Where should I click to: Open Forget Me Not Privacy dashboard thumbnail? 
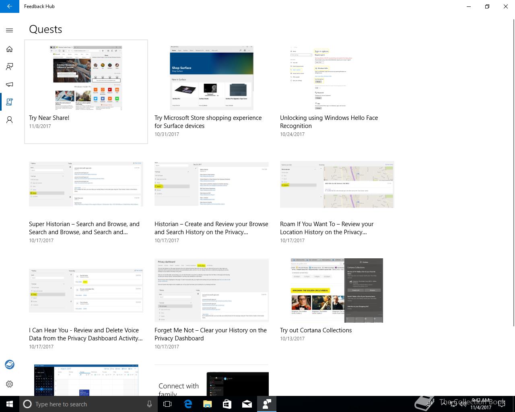212,290
